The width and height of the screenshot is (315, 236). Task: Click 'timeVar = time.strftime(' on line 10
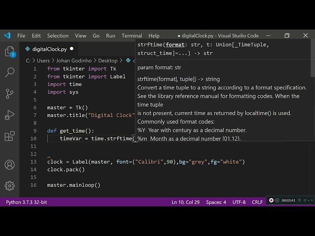click(x=97, y=139)
